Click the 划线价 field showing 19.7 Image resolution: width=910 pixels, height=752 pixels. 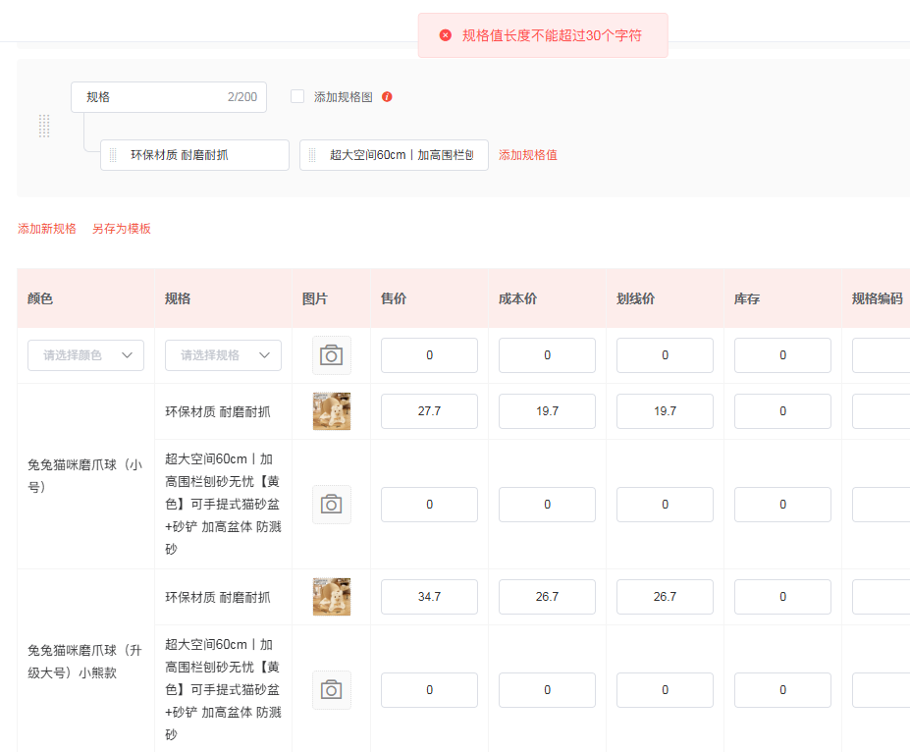click(x=665, y=411)
